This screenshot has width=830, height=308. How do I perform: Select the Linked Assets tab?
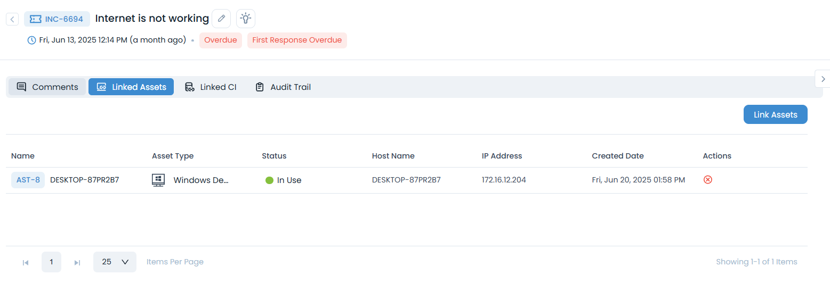[x=131, y=87]
